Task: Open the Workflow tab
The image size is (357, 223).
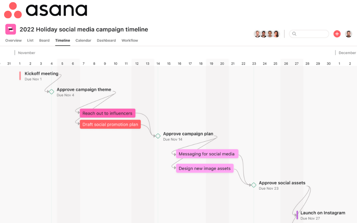Action: point(130,41)
